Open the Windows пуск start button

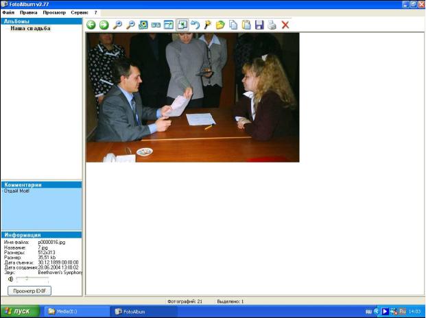click(17, 311)
